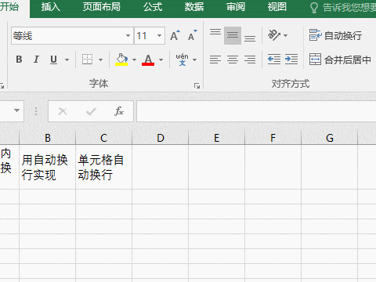Click the 合并后居中 merge button
Image resolution: width=376 pixels, height=282 pixels.
tap(340, 60)
